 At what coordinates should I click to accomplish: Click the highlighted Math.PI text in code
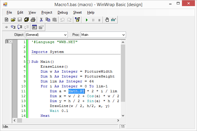point(76,91)
